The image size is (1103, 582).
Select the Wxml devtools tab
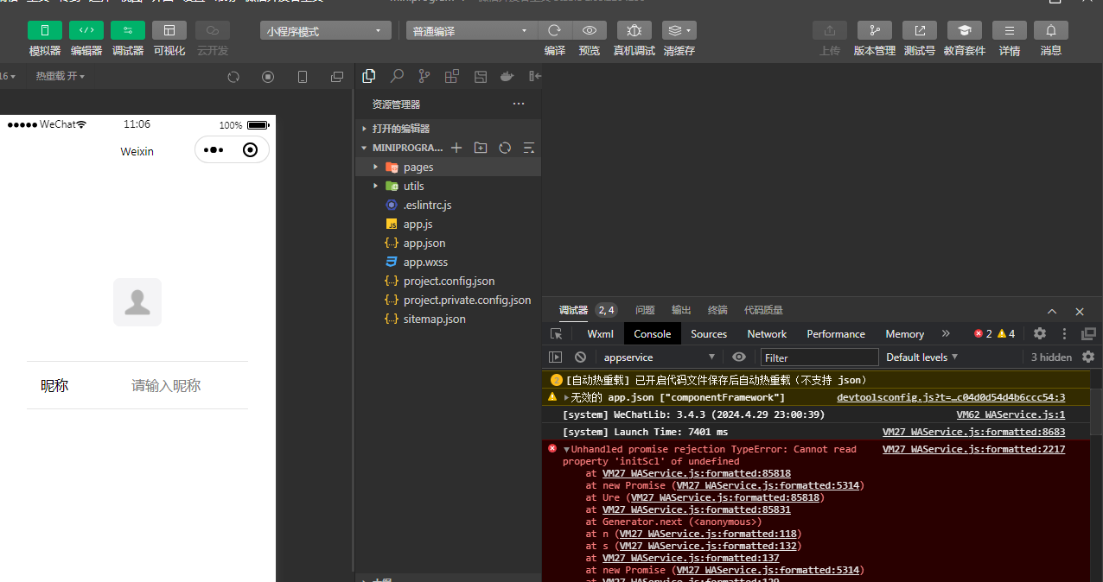[600, 333]
